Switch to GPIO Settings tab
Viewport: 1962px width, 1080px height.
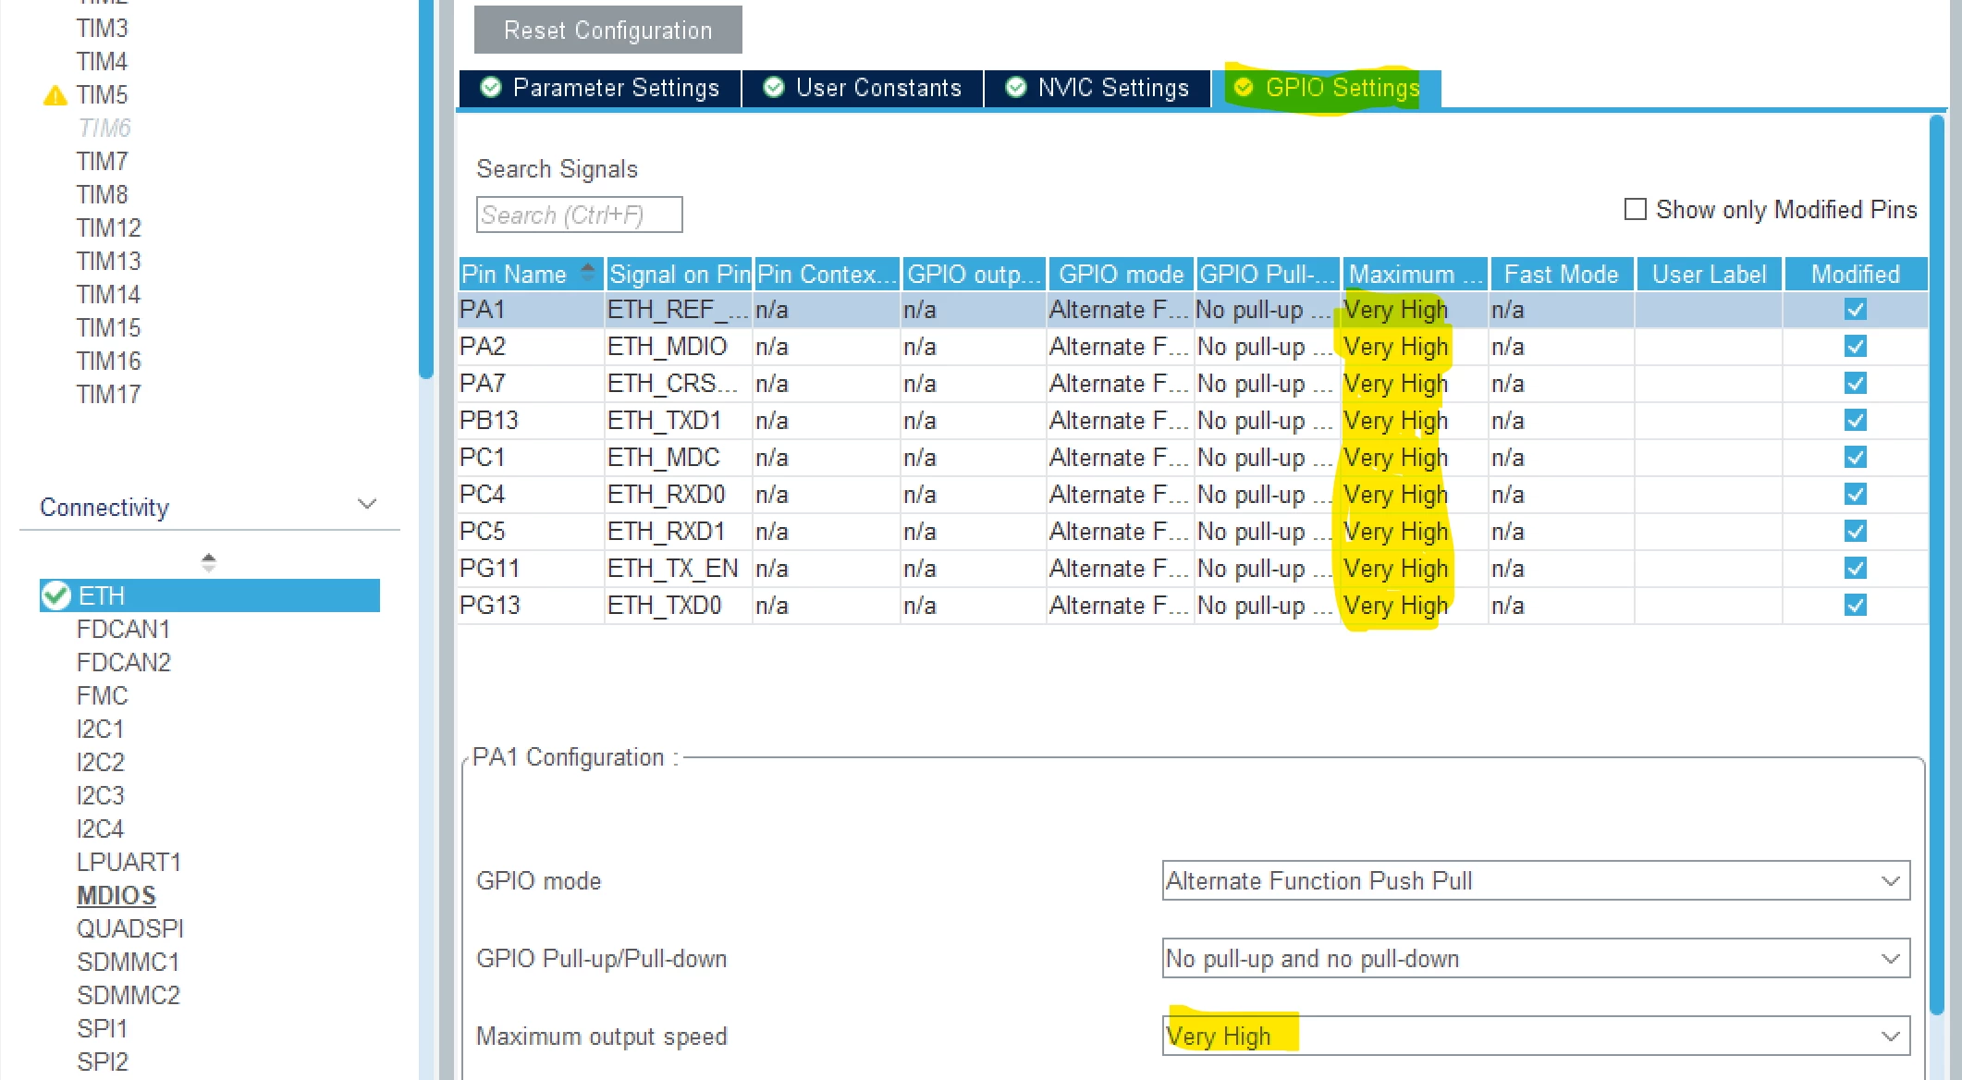pos(1327,88)
